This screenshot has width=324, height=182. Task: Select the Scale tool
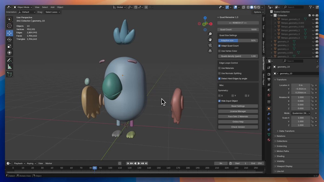9,46
